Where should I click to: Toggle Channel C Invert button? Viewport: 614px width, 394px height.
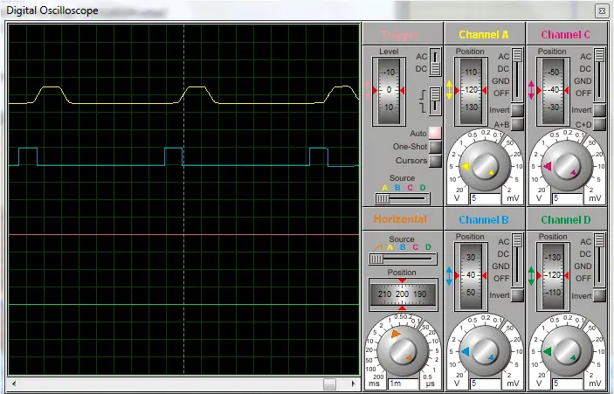599,110
